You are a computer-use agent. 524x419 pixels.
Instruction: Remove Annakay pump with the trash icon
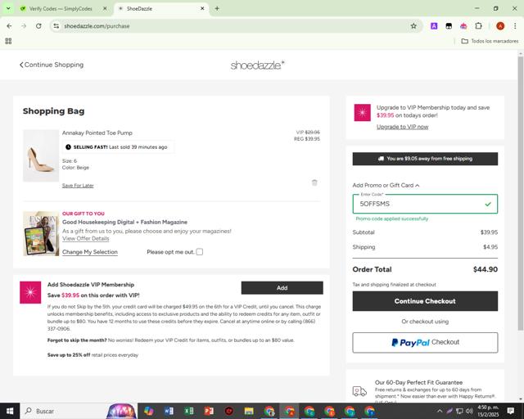[x=314, y=182]
